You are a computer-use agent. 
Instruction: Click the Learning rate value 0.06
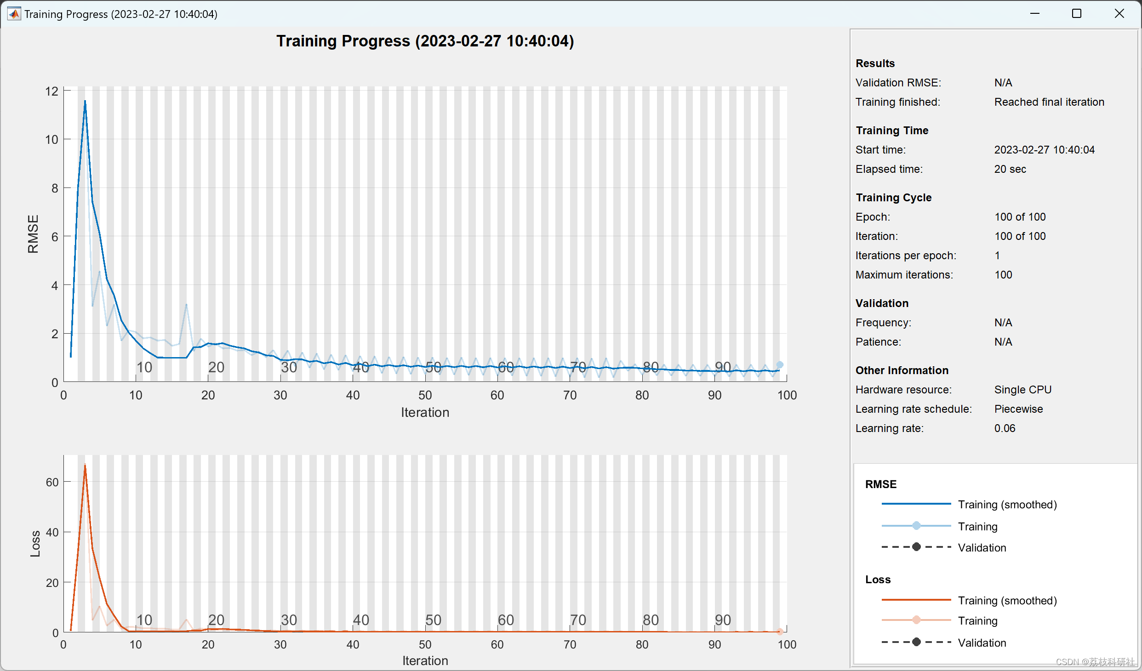pyautogui.click(x=1005, y=428)
